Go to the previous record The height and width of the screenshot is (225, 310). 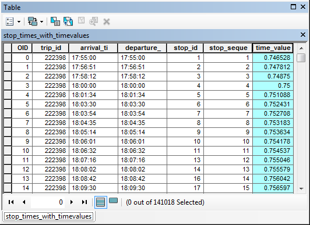(24, 202)
